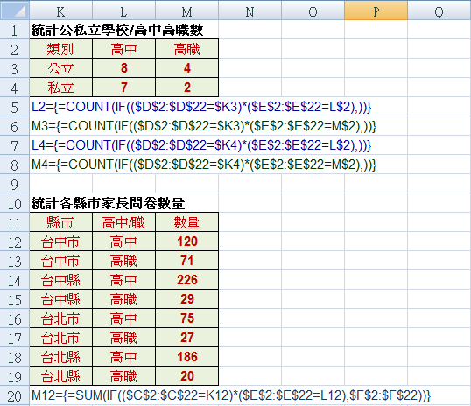471x406 pixels.
Task: Click title cell 統計各縣市家長問卷數量
Action: point(108,203)
